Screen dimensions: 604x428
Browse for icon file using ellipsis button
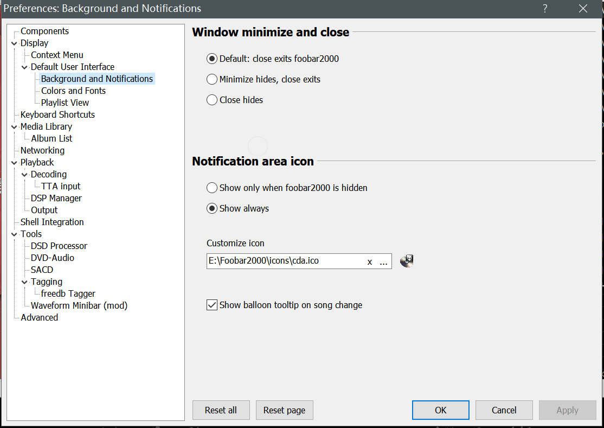(x=383, y=261)
